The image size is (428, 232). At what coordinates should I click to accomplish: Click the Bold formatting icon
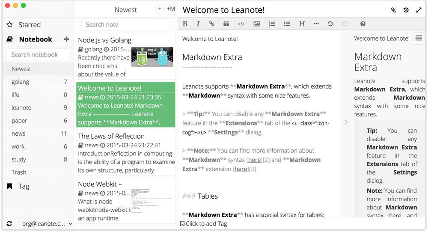pos(185,24)
